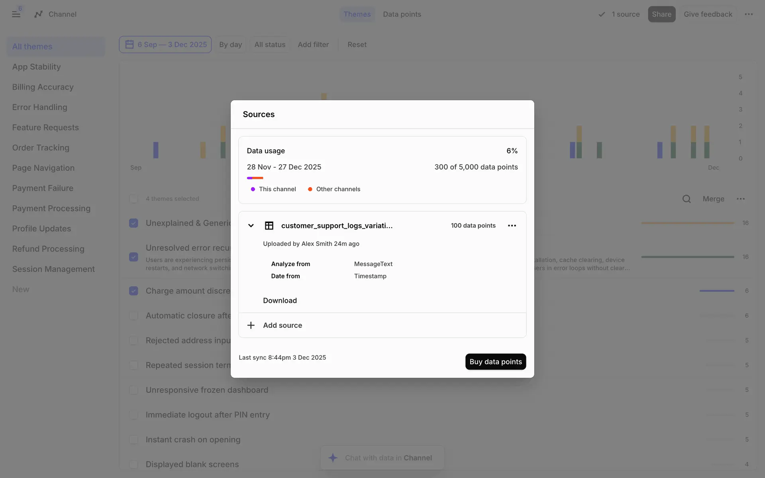Open the source's three-dot options menu

512,225
